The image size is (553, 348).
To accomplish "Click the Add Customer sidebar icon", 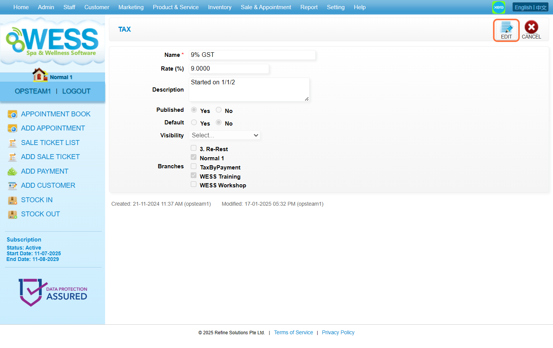I will click(x=12, y=186).
